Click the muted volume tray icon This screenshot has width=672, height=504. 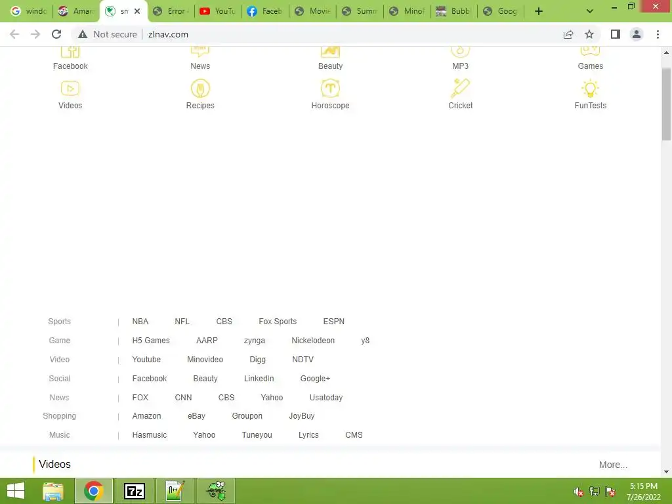(578, 492)
